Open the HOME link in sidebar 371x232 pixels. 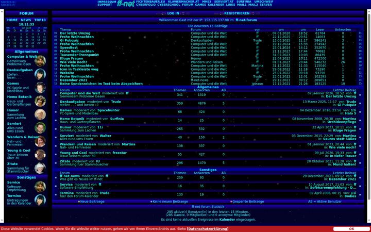click(x=12, y=20)
